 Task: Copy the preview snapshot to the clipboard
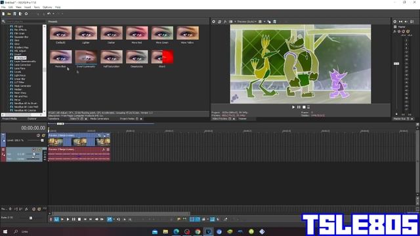[x=269, y=22]
